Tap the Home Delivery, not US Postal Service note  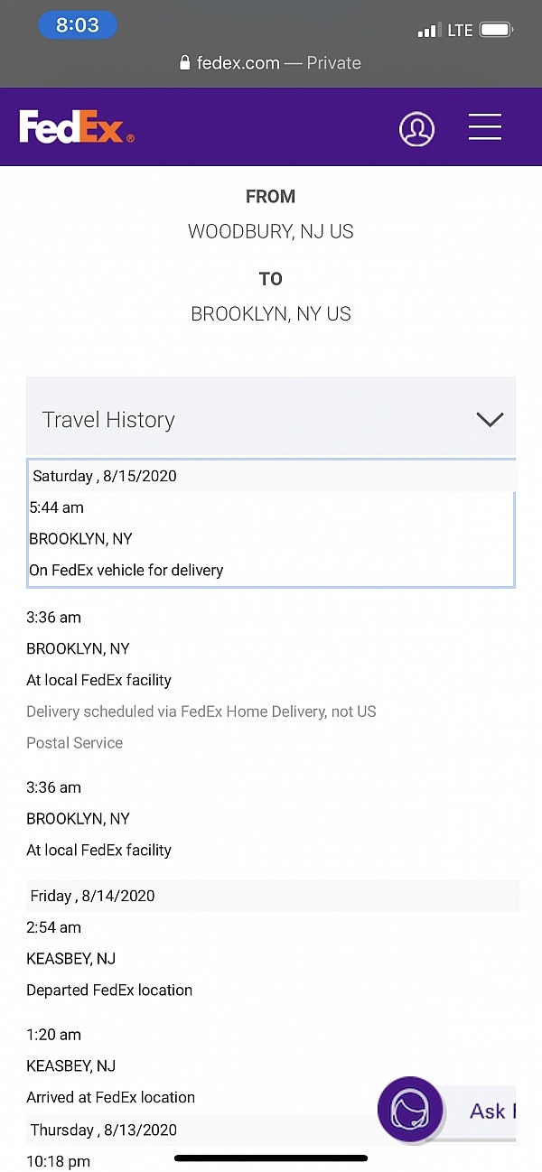pos(201,727)
